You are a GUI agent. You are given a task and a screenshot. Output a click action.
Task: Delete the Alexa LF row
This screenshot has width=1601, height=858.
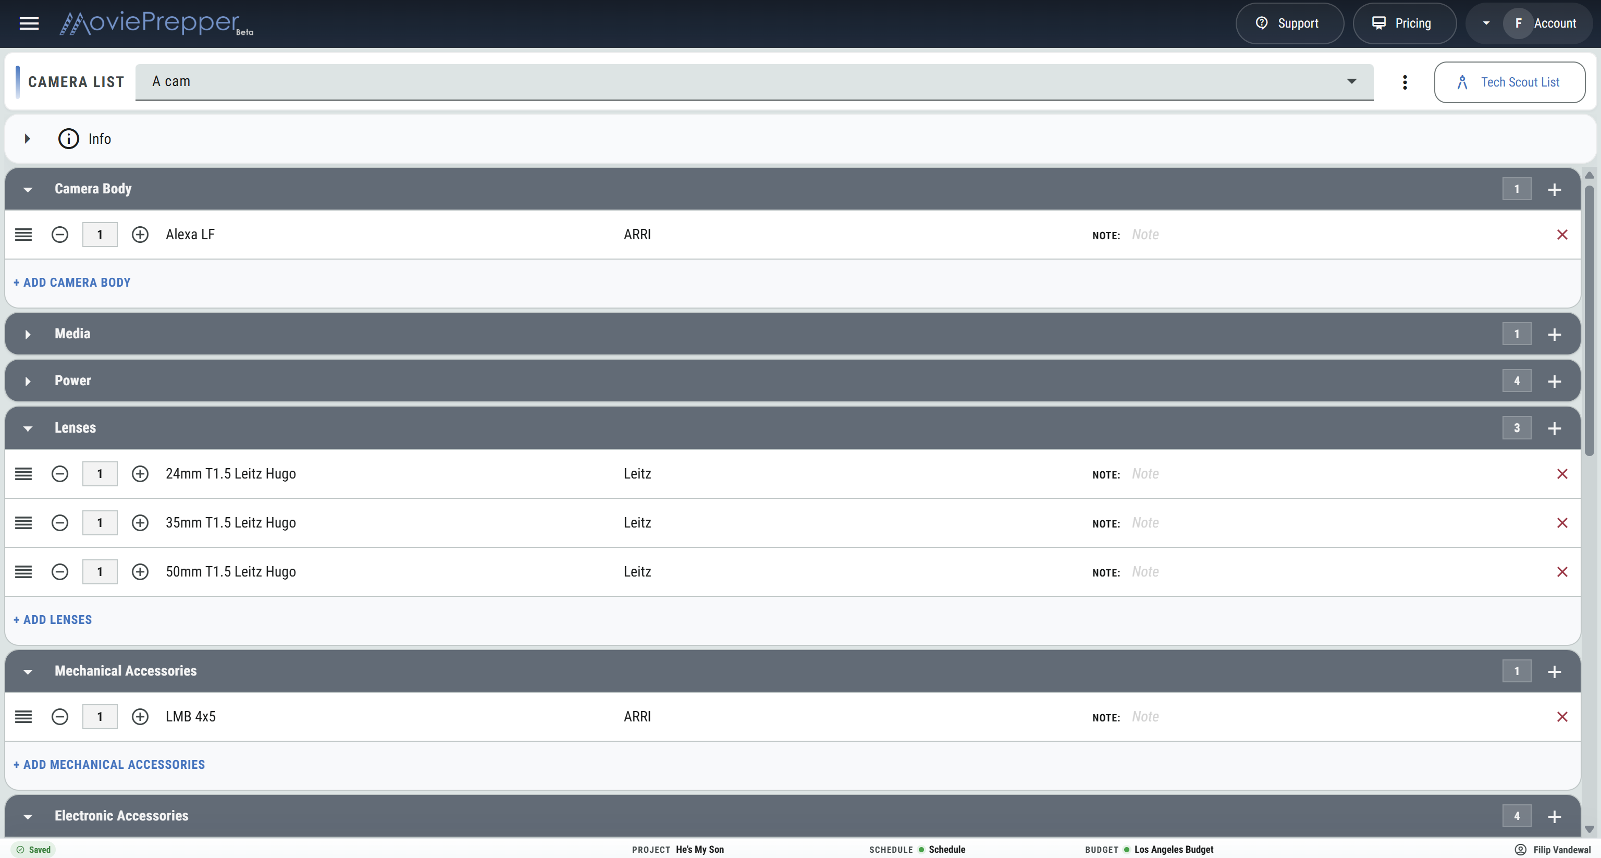(1562, 235)
